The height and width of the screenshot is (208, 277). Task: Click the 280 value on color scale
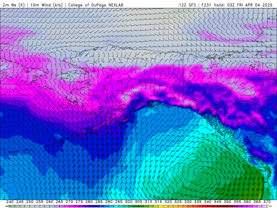[x=89, y=202]
